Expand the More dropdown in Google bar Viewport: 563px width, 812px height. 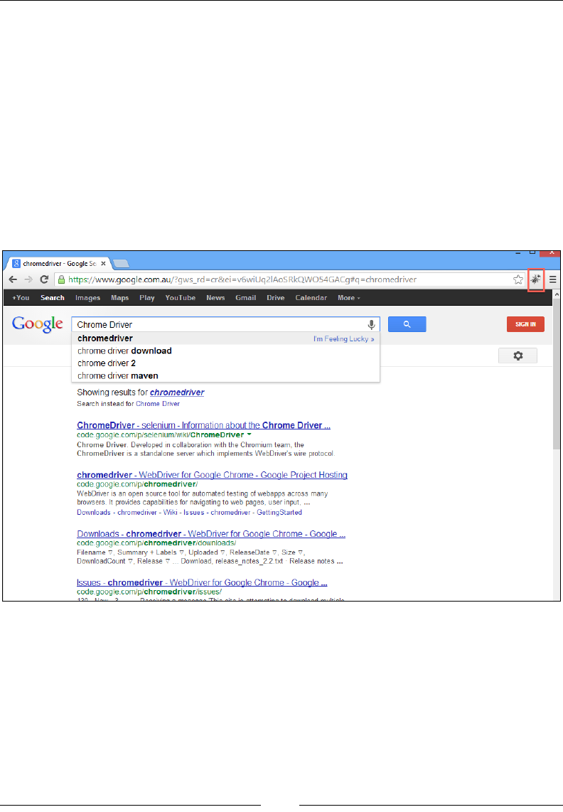pos(348,298)
